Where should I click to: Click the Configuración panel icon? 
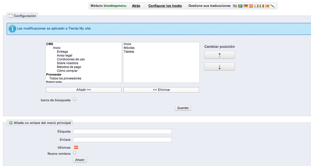click(11, 16)
